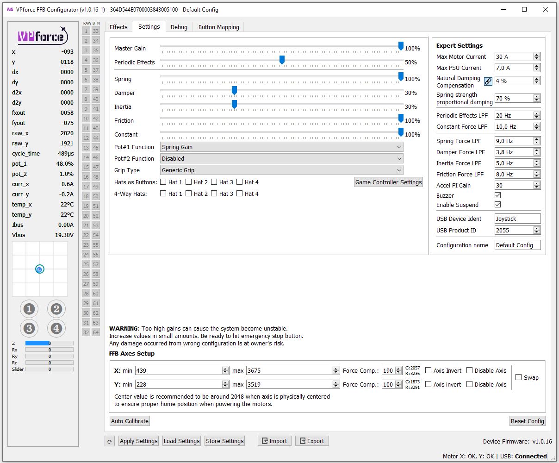Click joystick button indicator 1
The image size is (559, 463).
click(x=29, y=309)
